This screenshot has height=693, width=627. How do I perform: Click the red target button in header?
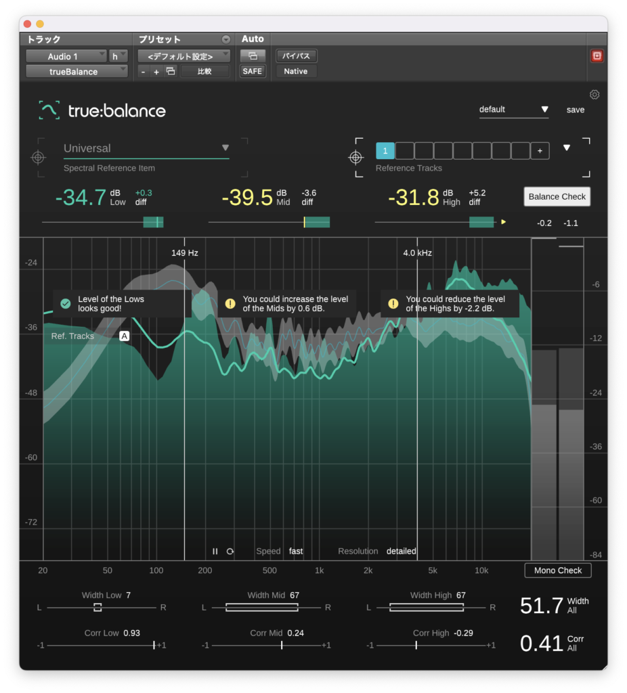pyautogui.click(x=597, y=56)
